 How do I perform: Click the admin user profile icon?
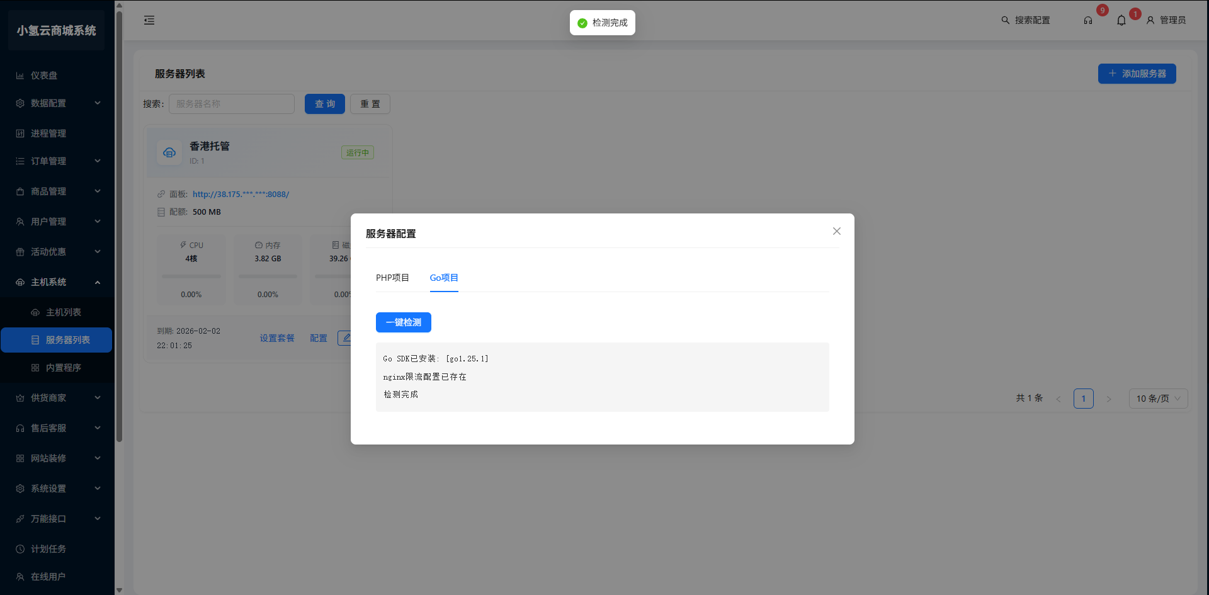tap(1150, 20)
